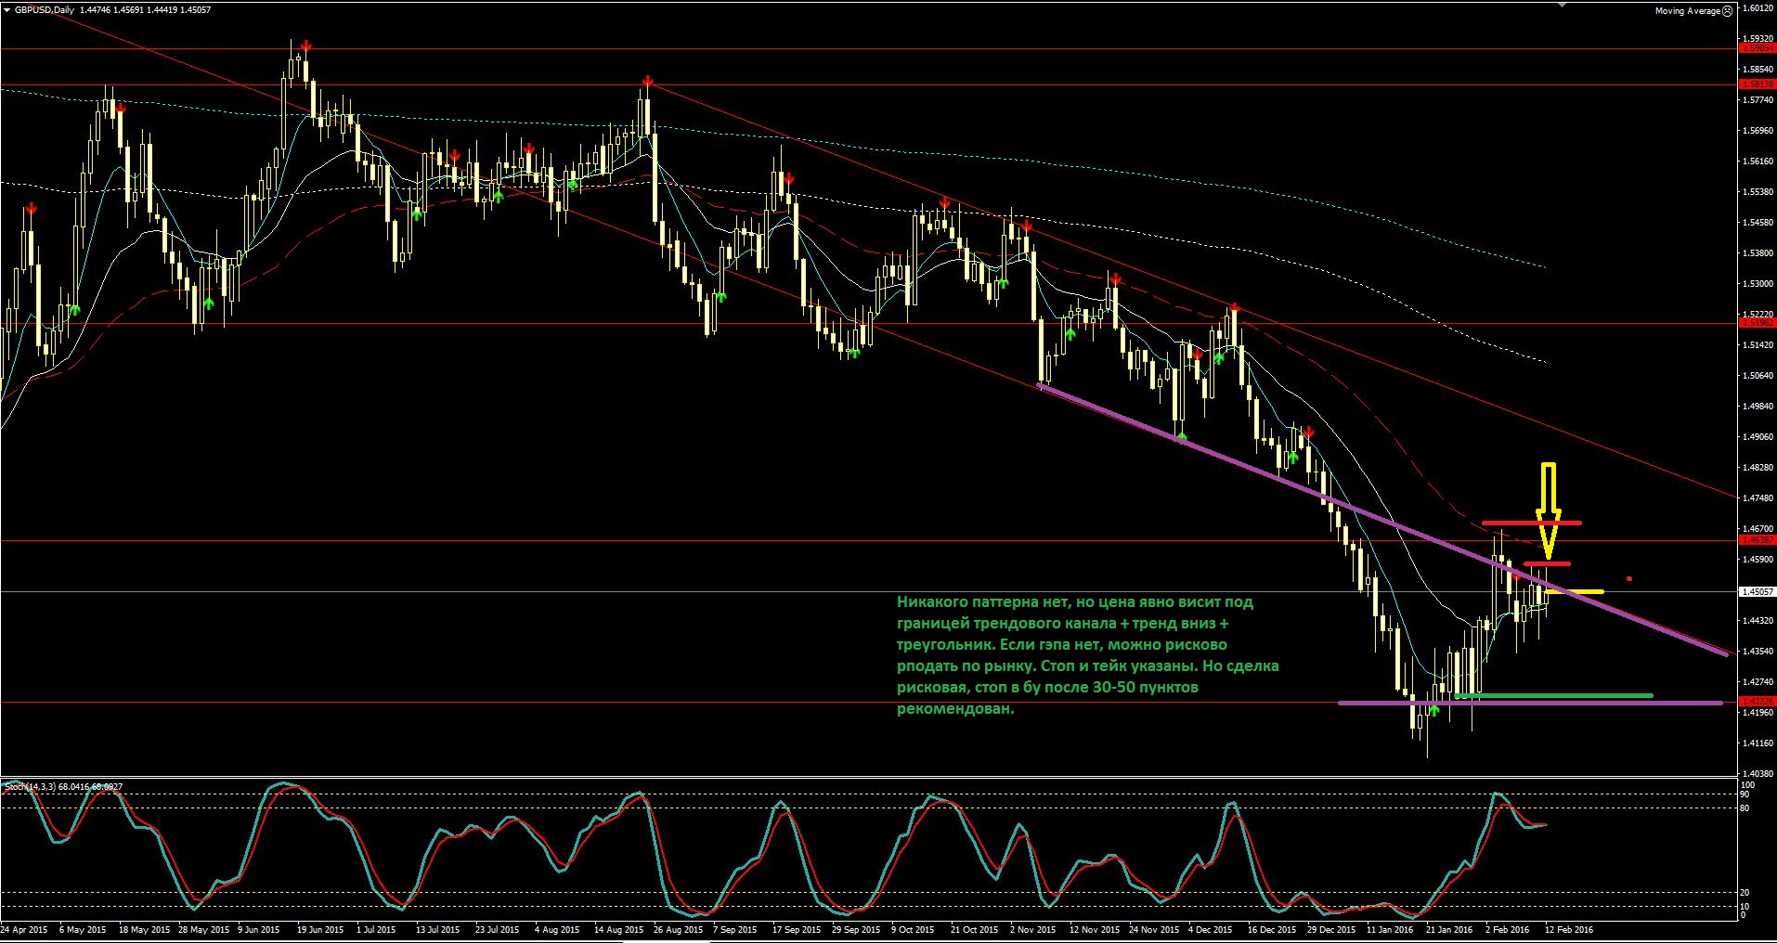Click the 21 Jan 2016 date label
1777x943 pixels.
coord(1449,929)
